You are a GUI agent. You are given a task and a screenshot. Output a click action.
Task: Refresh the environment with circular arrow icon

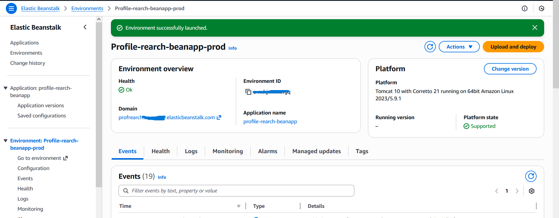click(430, 47)
